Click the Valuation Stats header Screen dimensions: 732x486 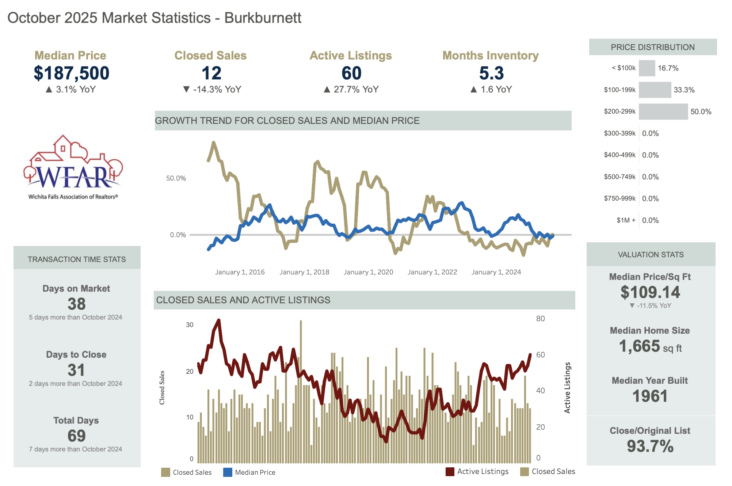651,254
